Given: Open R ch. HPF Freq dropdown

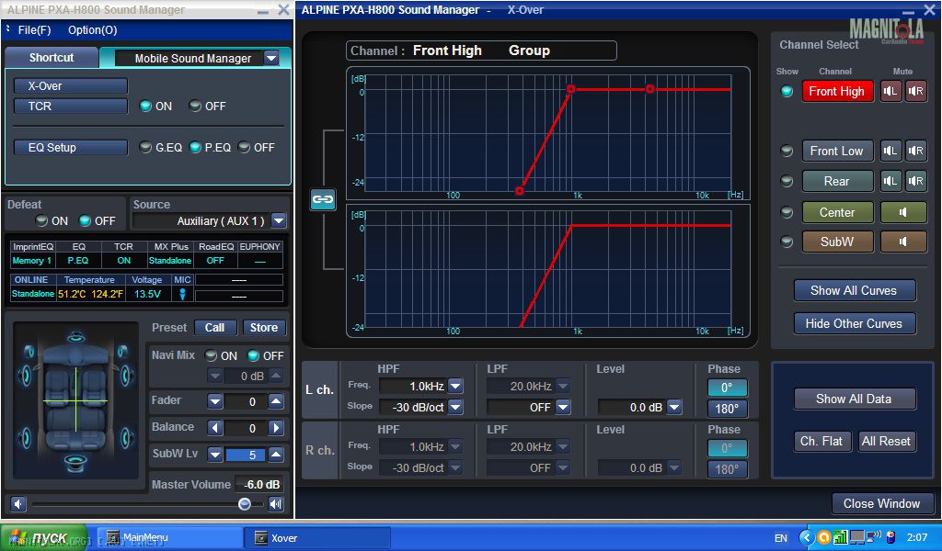Looking at the screenshot, I should click(454, 446).
